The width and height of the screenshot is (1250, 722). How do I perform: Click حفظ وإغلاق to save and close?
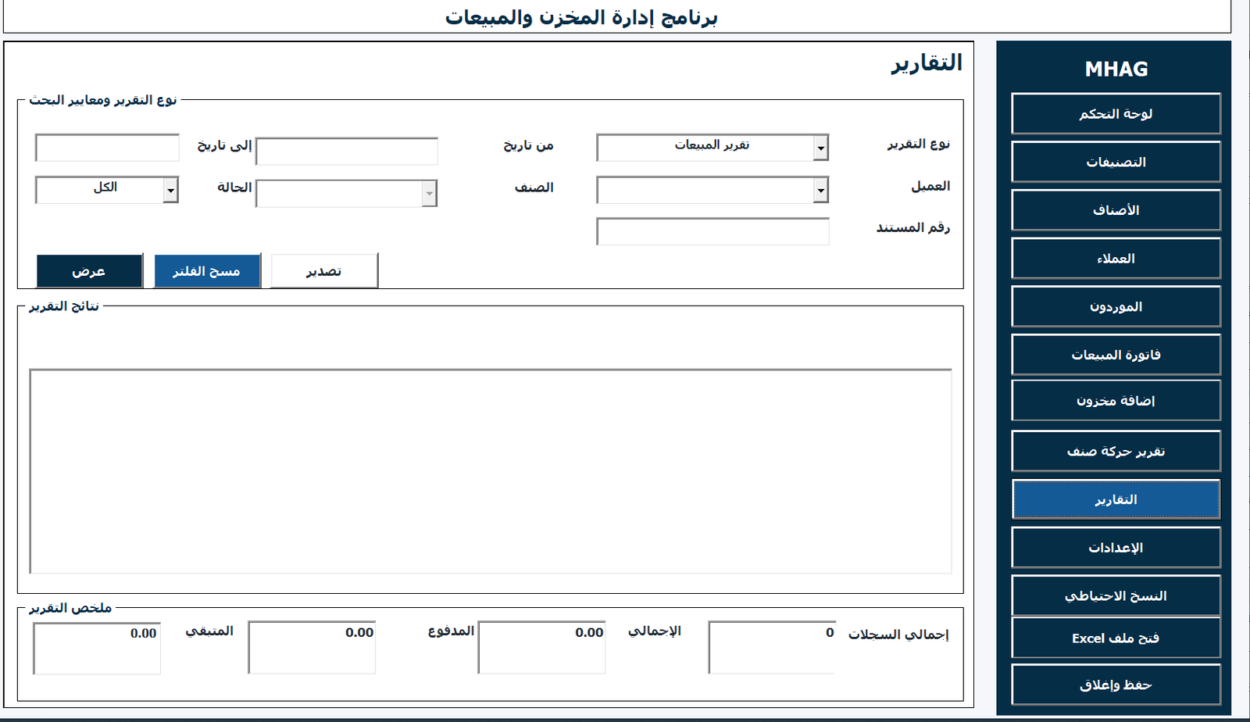pyautogui.click(x=1116, y=685)
